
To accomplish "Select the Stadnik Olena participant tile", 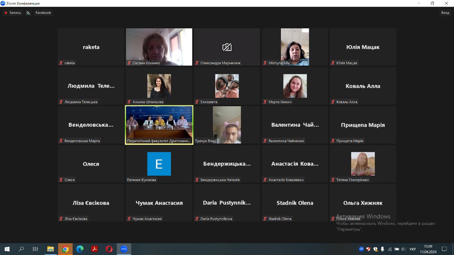I will click(295, 203).
